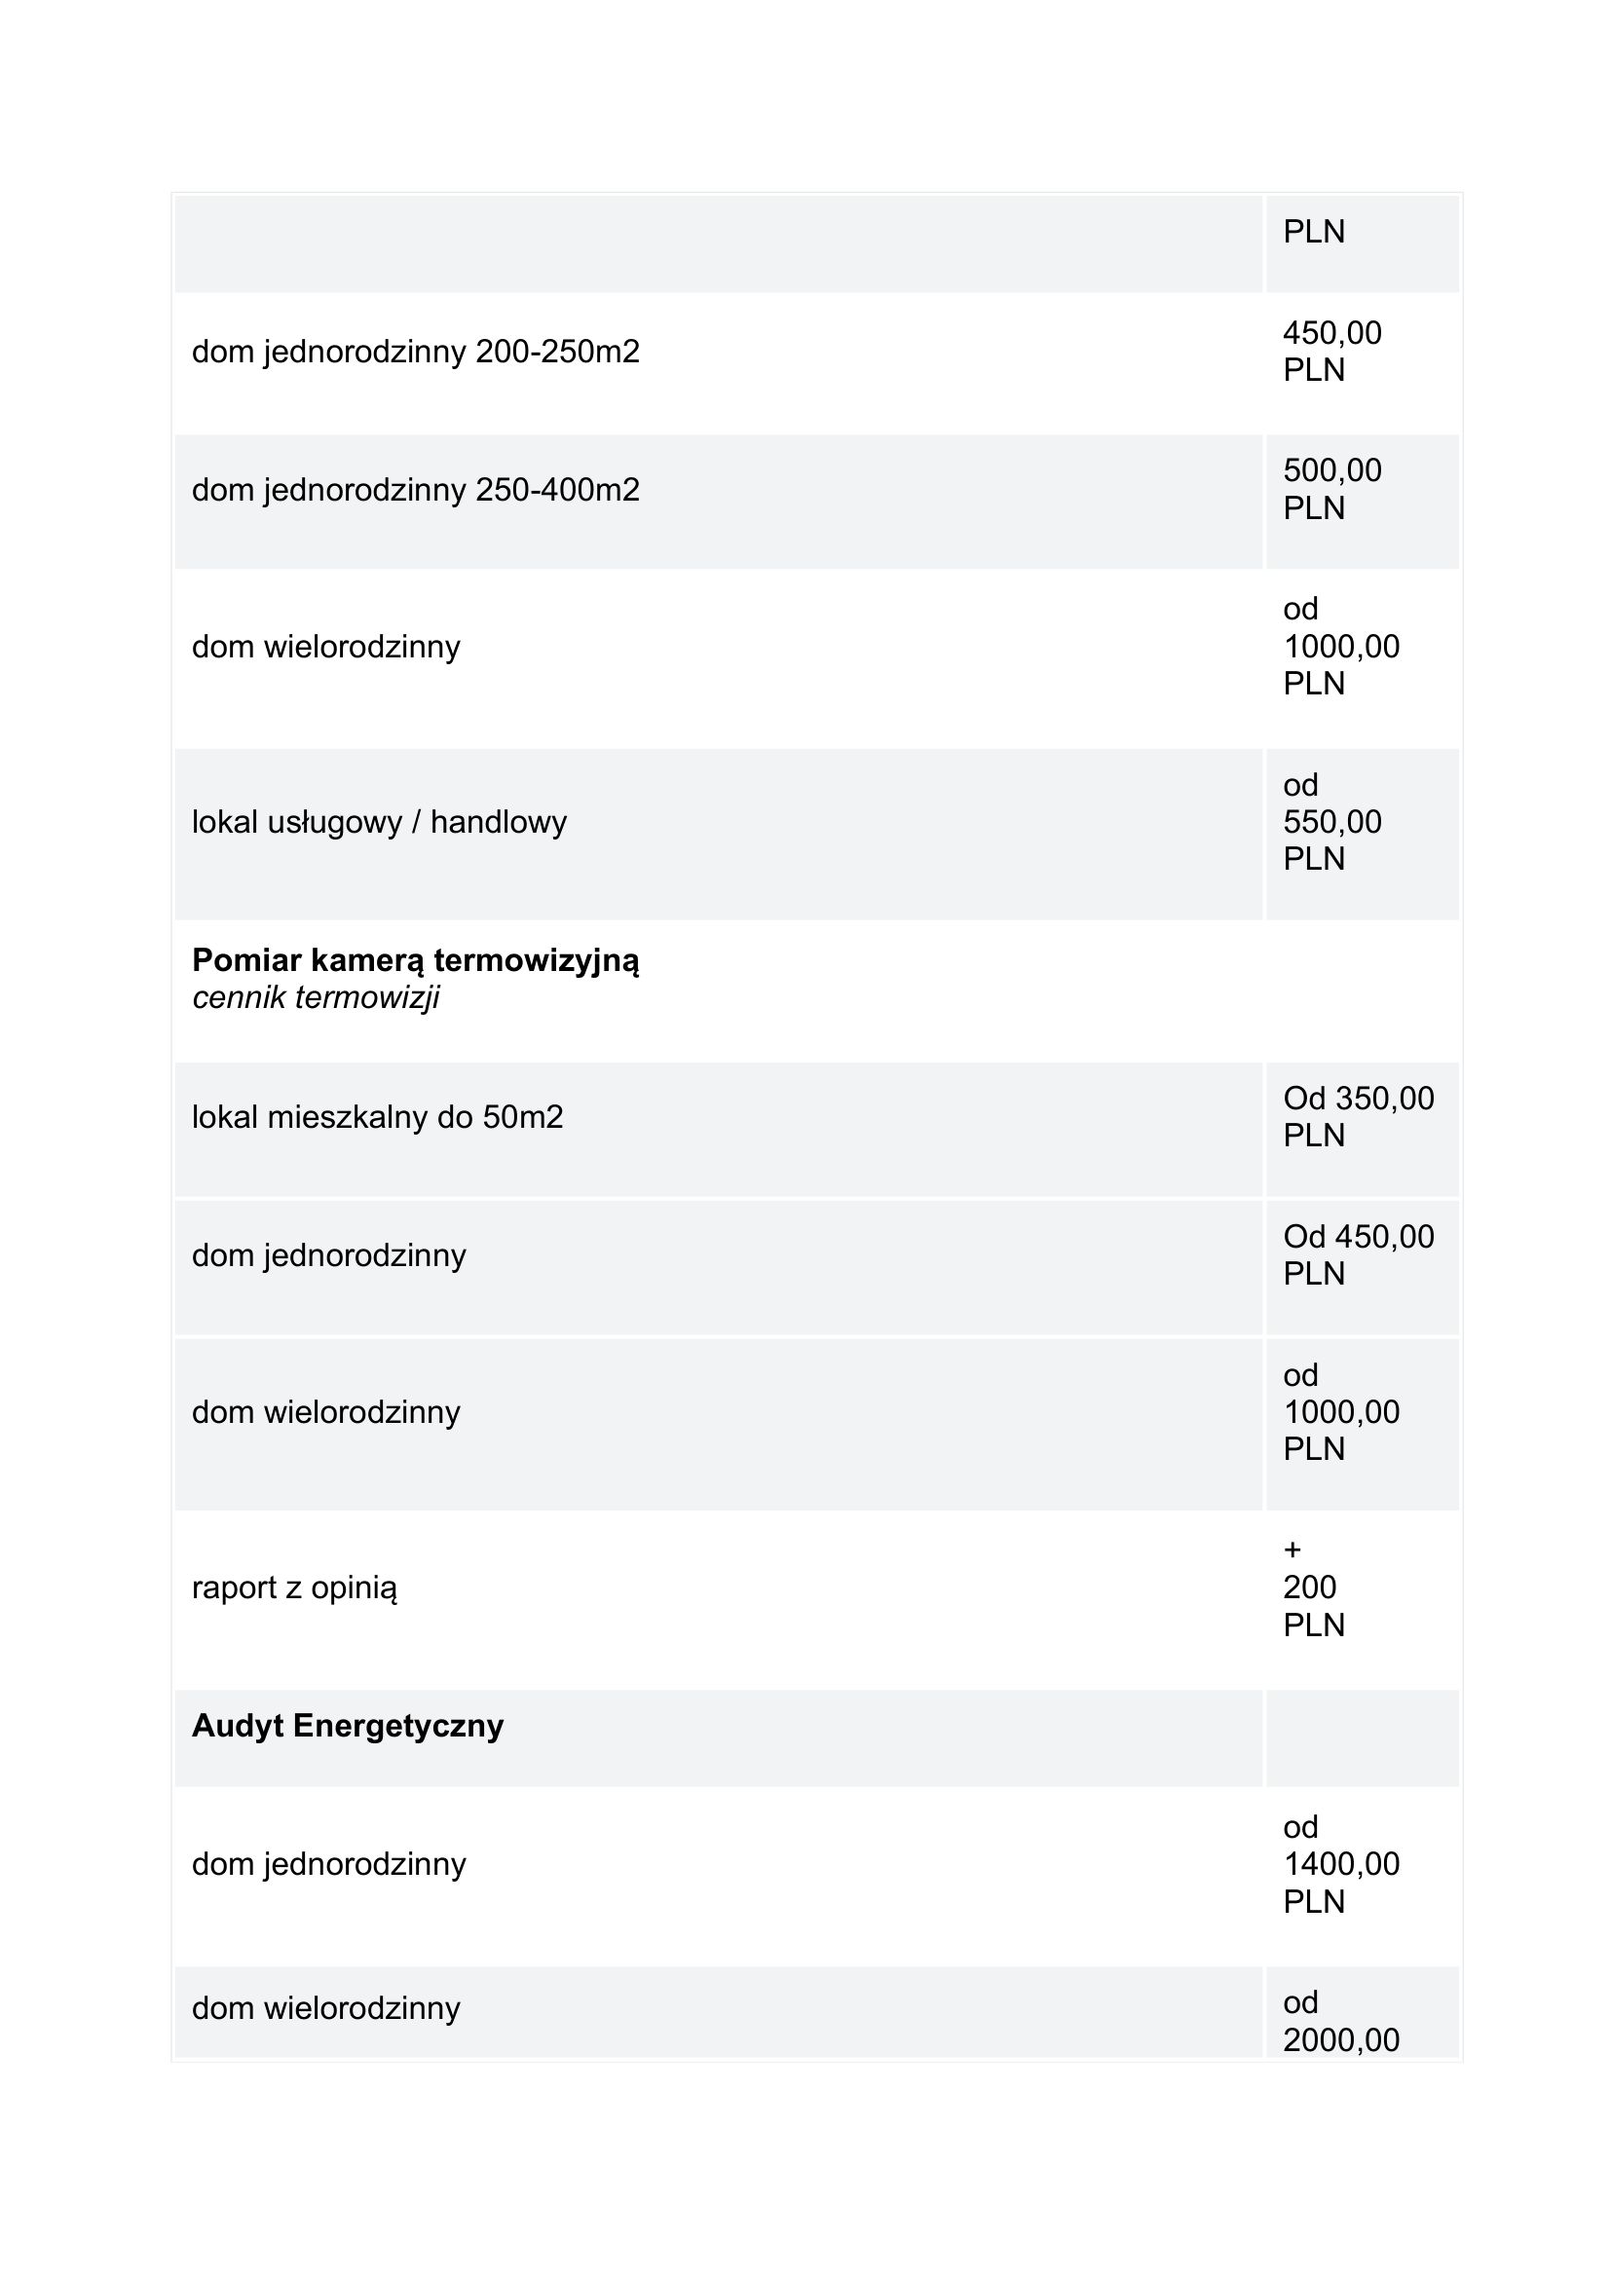The height and width of the screenshot is (2278, 1611).
Task: Select the 'Od 450,00 PLN' price
Action: (x=1358, y=1255)
